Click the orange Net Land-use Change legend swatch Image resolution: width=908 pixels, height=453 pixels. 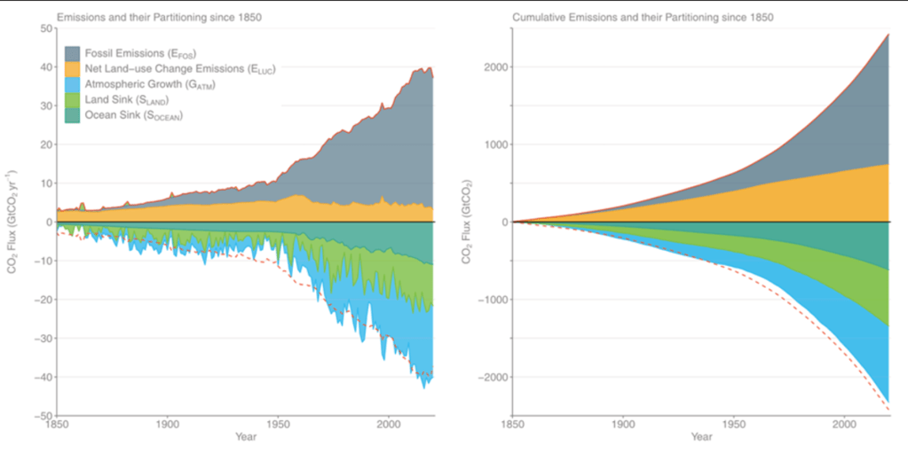tap(74, 70)
